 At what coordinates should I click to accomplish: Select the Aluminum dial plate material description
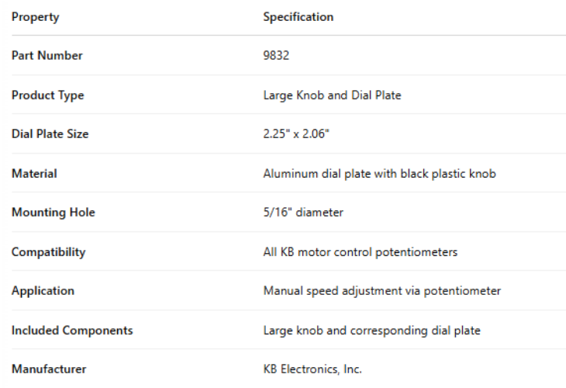coord(379,174)
